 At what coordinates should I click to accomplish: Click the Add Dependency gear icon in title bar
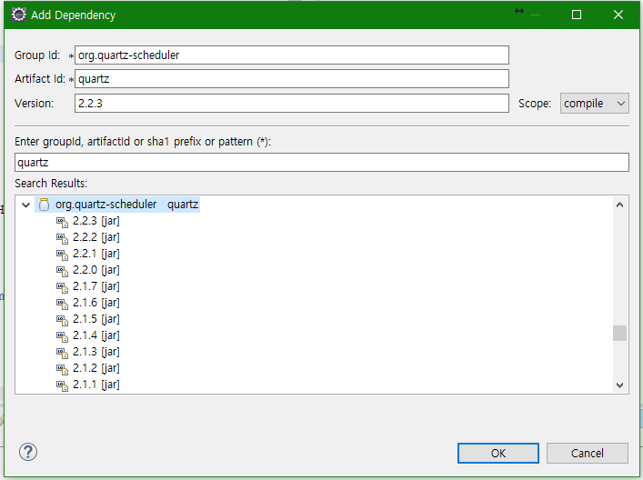pos(19,15)
